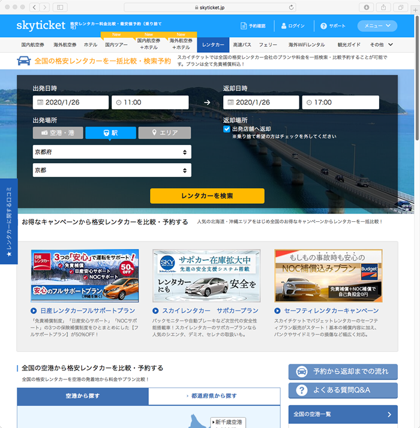The image size is (420, 428).
Task: Select the 観光ガイド tab
Action: (x=349, y=45)
